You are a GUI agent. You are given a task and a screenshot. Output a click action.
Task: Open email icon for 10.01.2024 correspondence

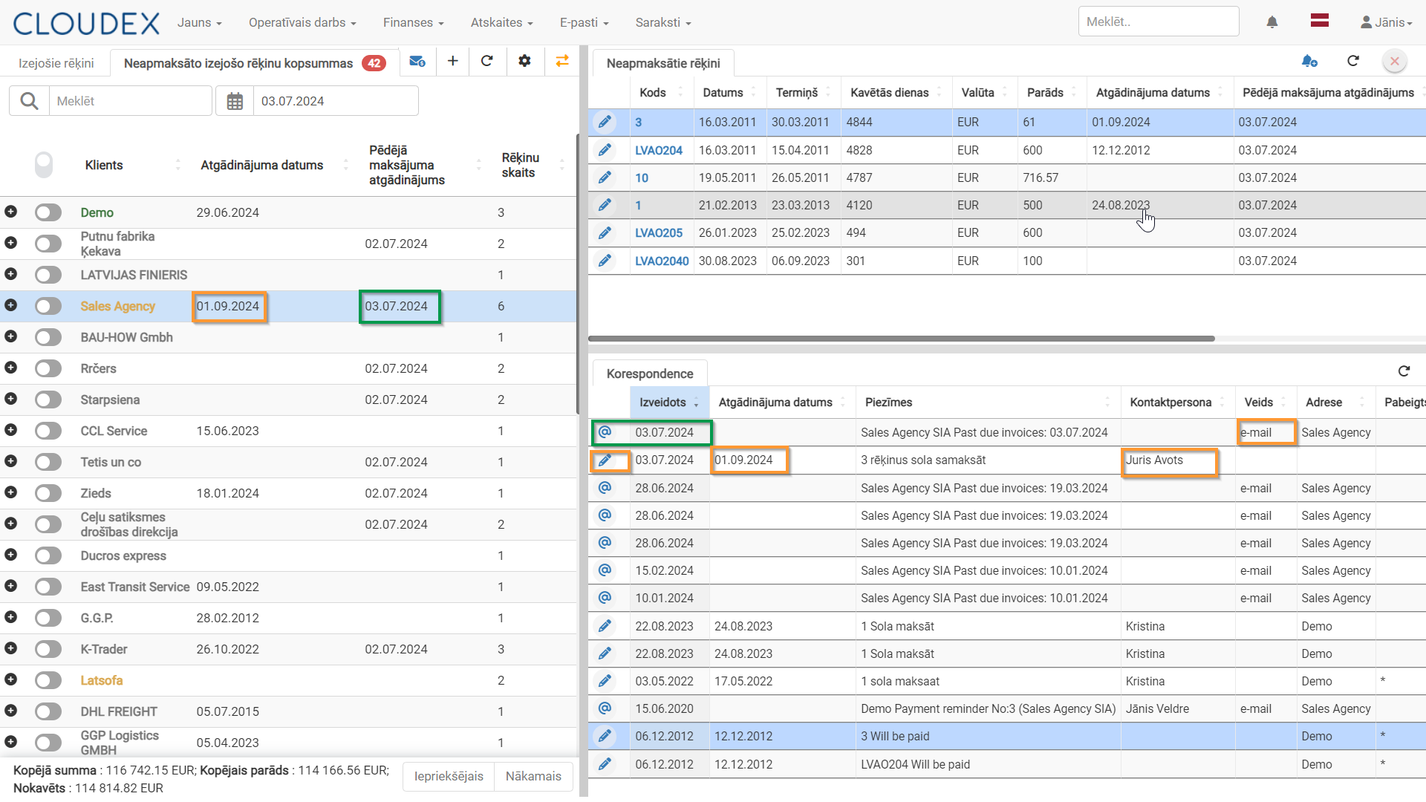(605, 598)
